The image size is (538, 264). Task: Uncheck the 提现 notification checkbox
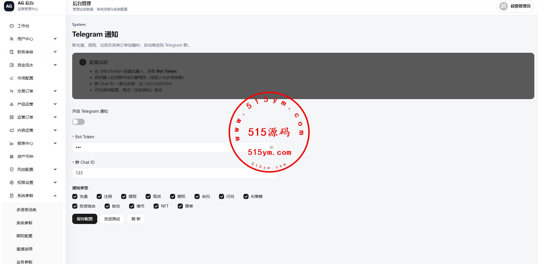click(124, 196)
